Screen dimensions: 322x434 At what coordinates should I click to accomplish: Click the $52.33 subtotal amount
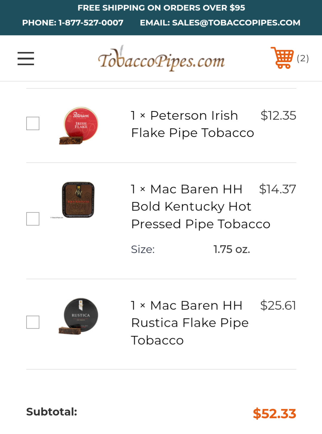274,413
